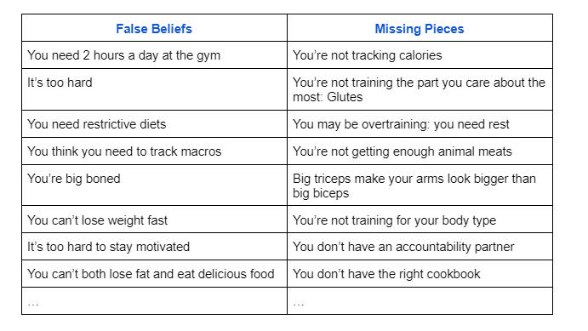The image size is (588, 331).
Task: Click the Missing Pieces column header
Action: (x=420, y=28)
